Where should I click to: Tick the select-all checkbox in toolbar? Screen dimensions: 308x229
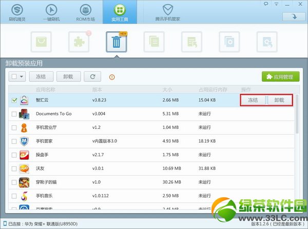click(14, 77)
